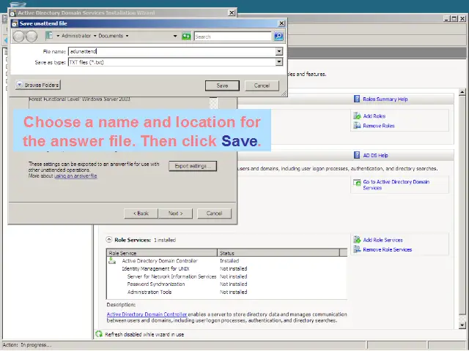Click Server Manager scrollbar down arrow
469x351 pixels.
(462, 325)
